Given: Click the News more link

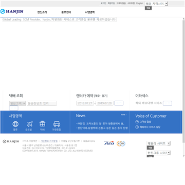Looking at the screenshot, I should pos(124,115).
